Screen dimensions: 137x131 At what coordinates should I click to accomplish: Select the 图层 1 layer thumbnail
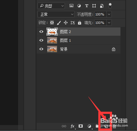52,40
